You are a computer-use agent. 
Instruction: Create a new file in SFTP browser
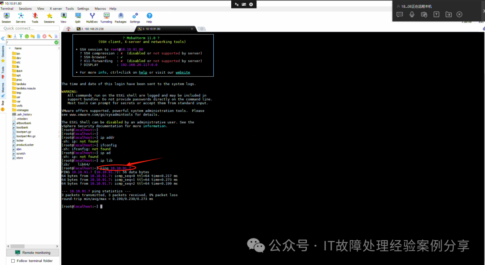(x=38, y=36)
